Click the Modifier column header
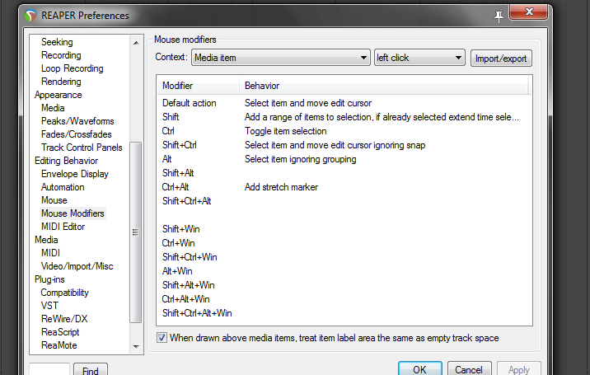Viewport: 590px width, 375px height. pyautogui.click(x=199, y=86)
